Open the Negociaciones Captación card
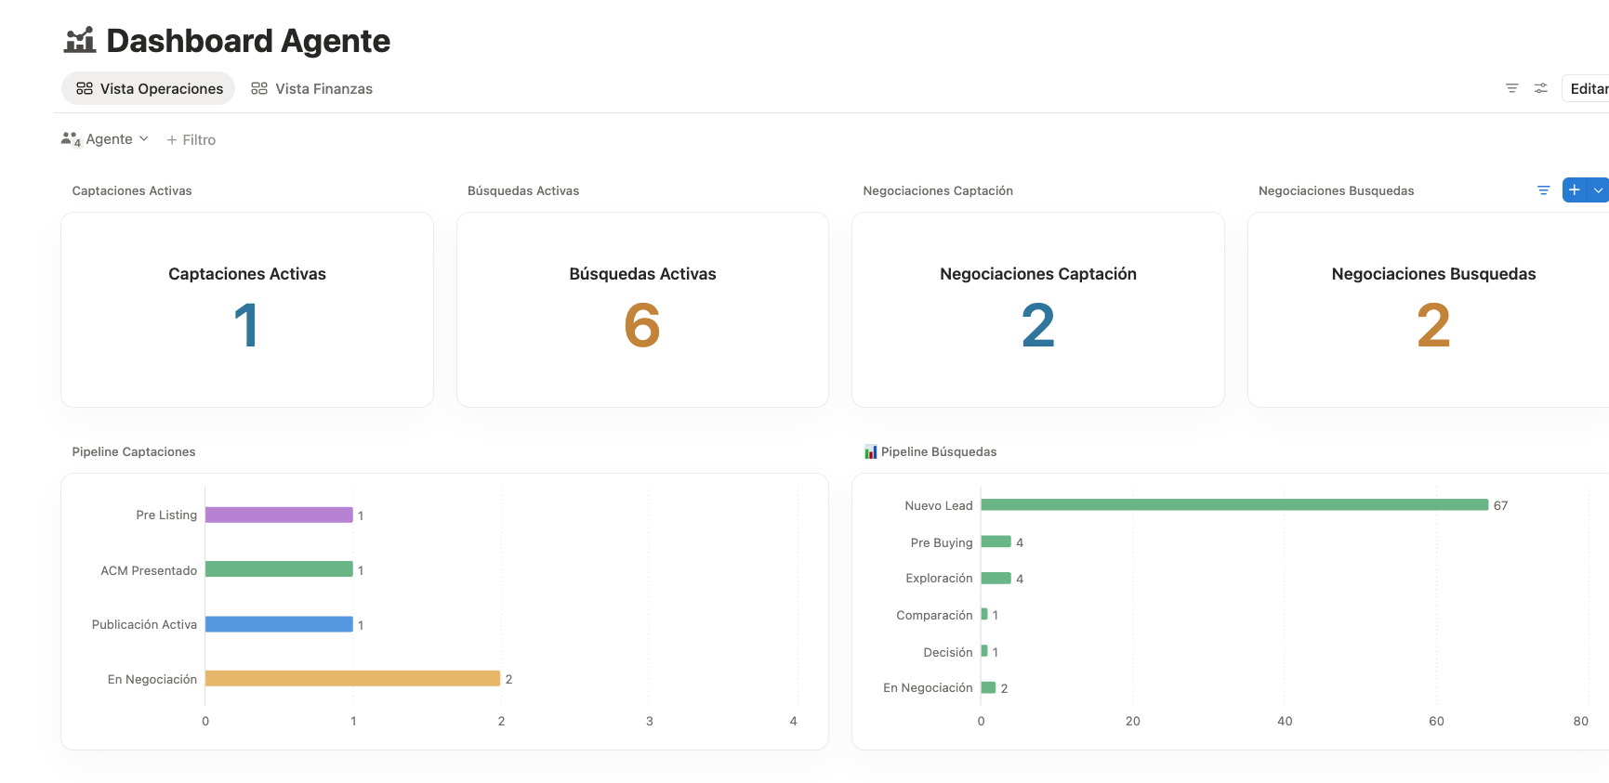The image size is (1609, 783). [1038, 309]
